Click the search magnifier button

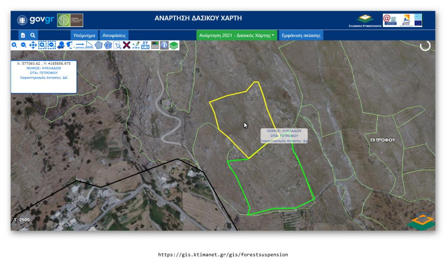click(33, 35)
